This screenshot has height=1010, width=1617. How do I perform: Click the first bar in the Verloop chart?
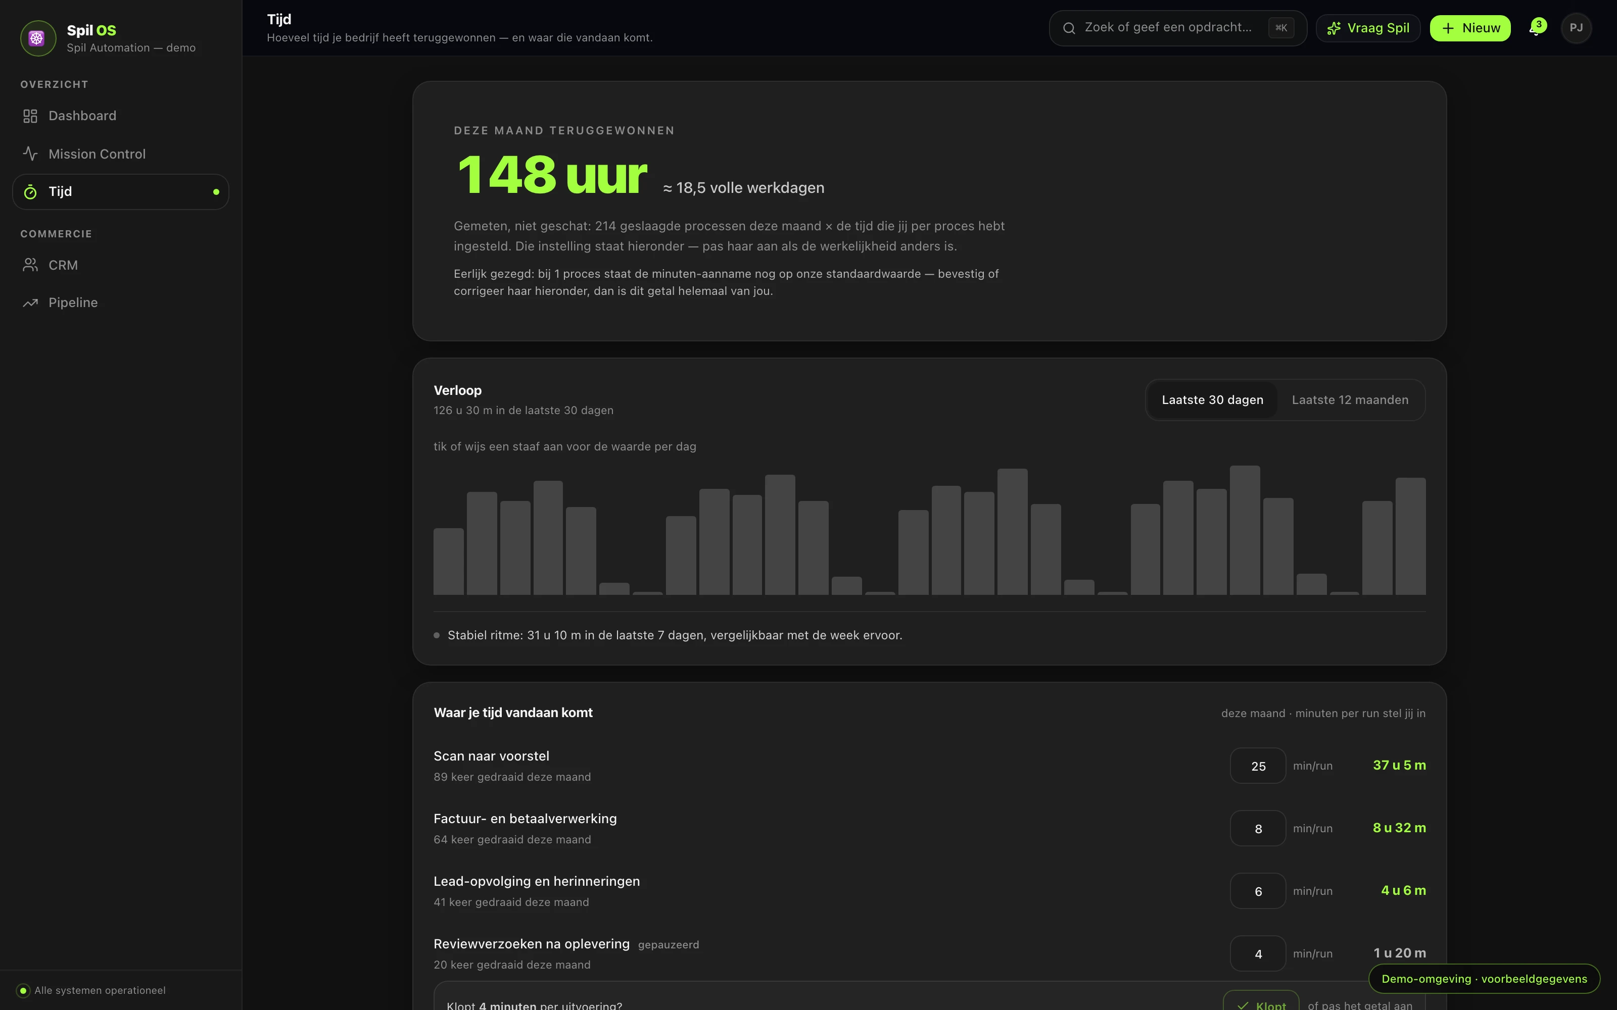point(448,561)
